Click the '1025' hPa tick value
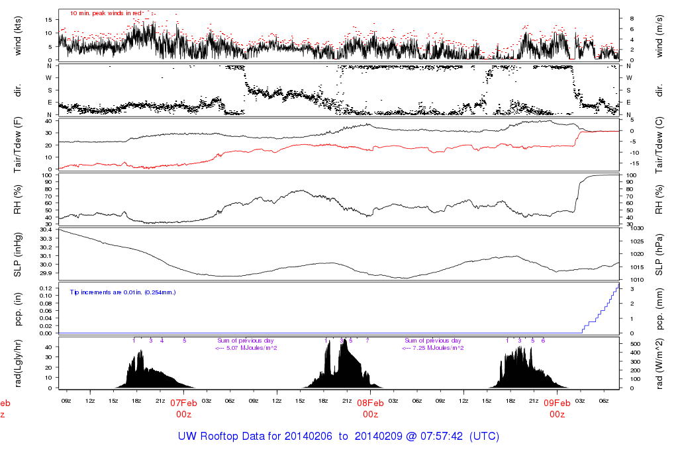678x463 pixels. pyautogui.click(x=637, y=241)
